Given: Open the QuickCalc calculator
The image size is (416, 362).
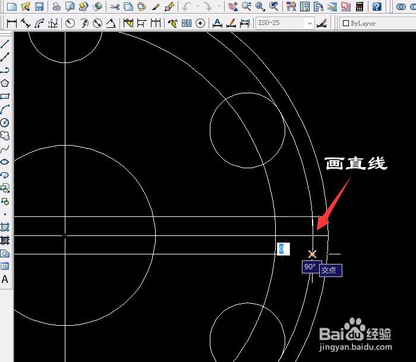Looking at the screenshot, I should 360,7.
